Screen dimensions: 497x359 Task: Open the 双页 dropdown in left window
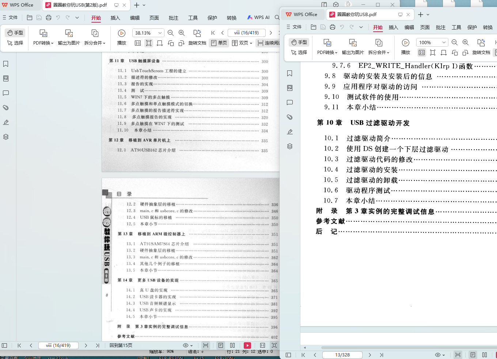[242, 43]
